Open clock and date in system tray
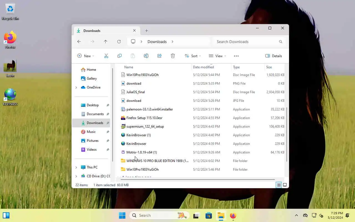The width and height of the screenshot is (355, 222). click(335, 215)
